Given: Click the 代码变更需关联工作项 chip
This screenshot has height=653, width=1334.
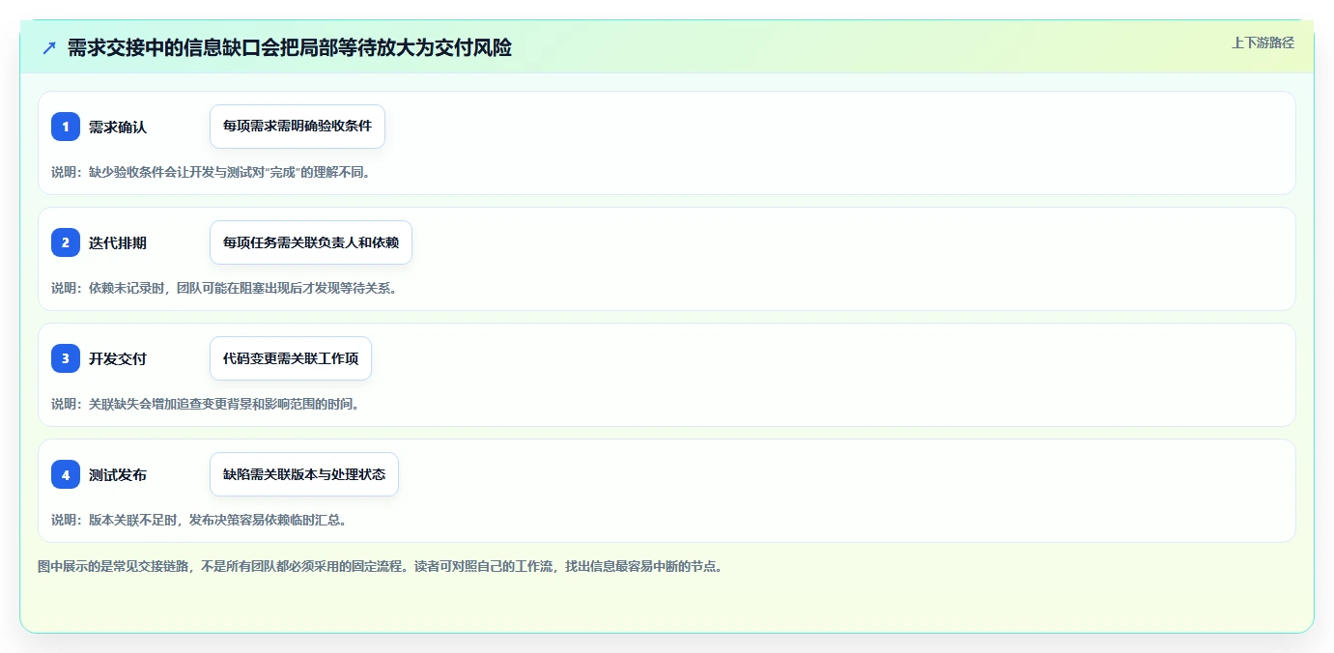Looking at the screenshot, I should (291, 358).
